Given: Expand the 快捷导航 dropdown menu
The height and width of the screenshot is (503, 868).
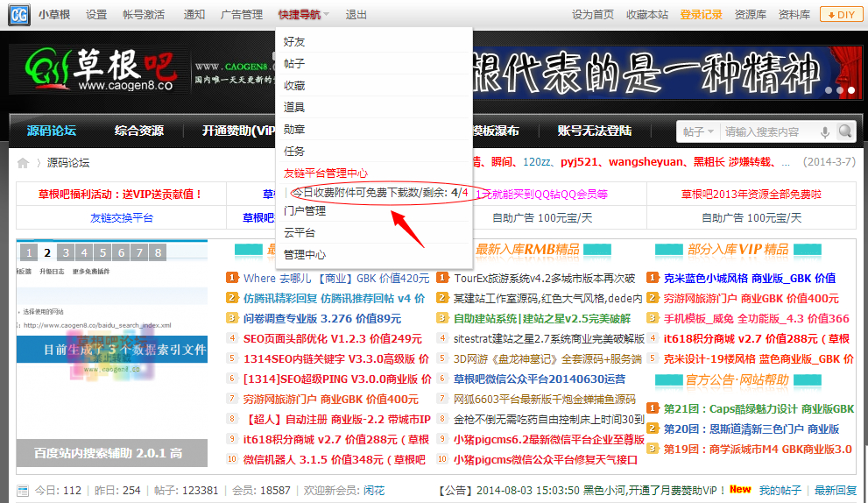Looking at the screenshot, I should pos(303,15).
